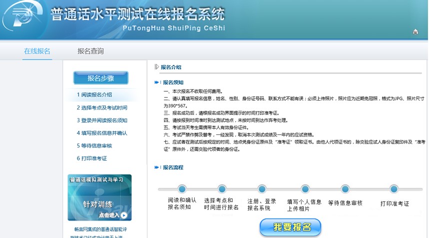The height and width of the screenshot is (238, 429).
Task: Click the 注册、登录报名系统 step circle
Action: (262, 189)
